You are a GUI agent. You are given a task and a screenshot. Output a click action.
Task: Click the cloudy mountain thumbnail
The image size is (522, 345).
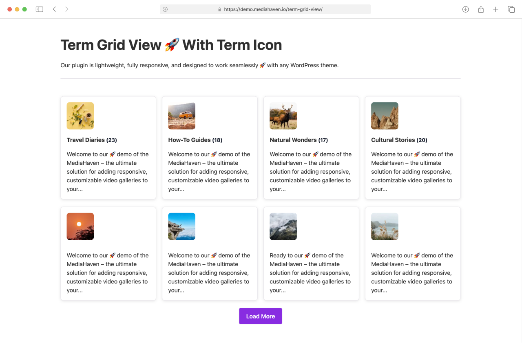(x=283, y=226)
